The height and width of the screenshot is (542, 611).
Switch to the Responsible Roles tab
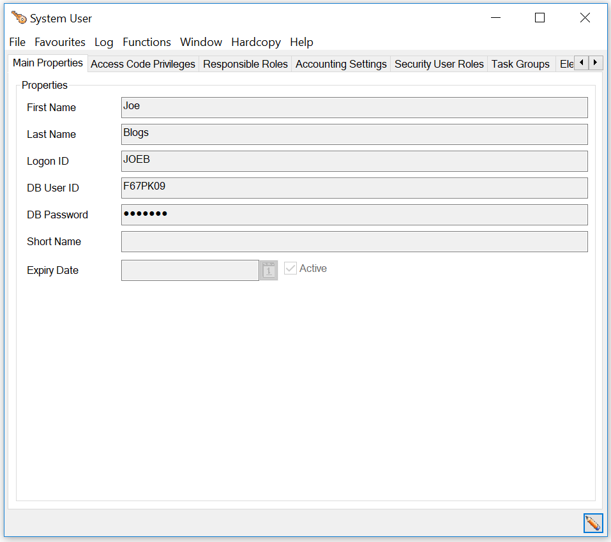click(x=245, y=64)
